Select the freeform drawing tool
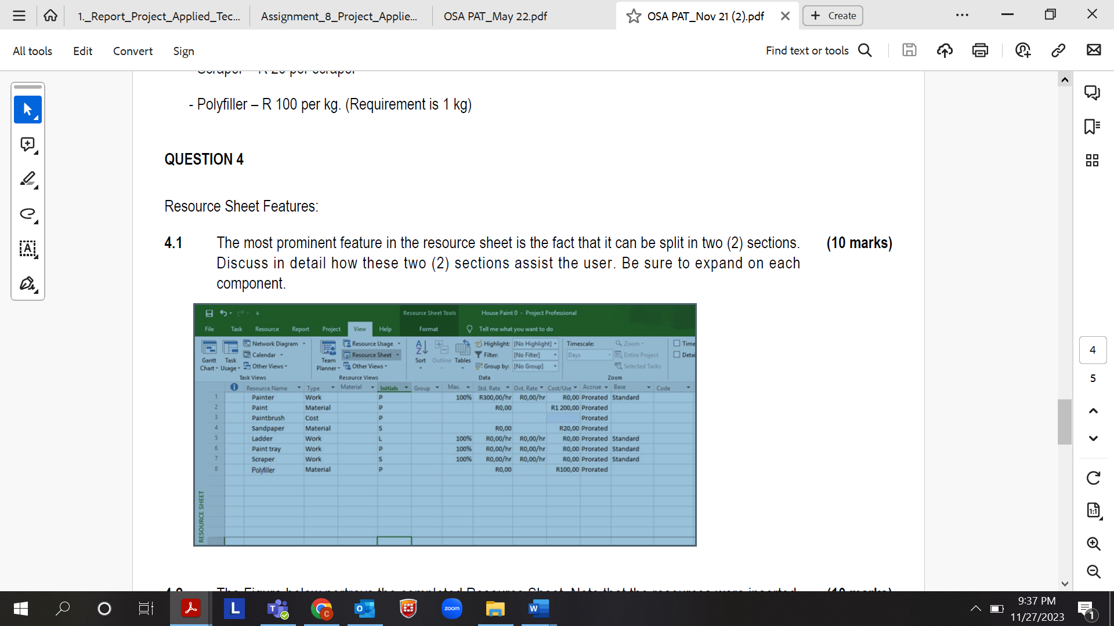 click(x=28, y=214)
